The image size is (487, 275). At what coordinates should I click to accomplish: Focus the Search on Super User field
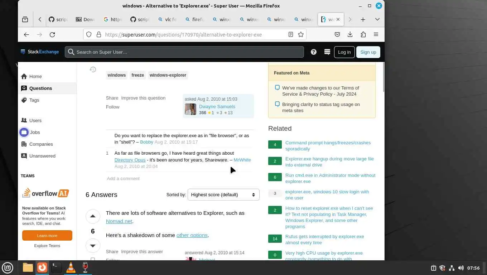(184, 52)
